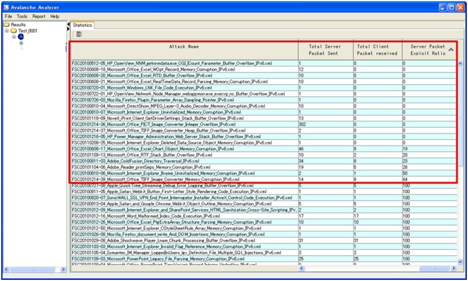Image resolution: width=468 pixels, height=281 pixels.
Task: Click left tree panel scroll right arrow
Action: (63, 269)
